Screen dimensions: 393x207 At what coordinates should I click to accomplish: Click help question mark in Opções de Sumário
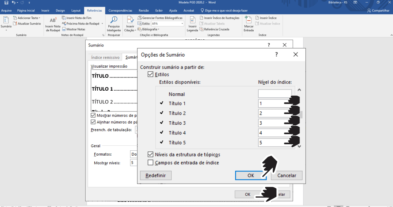276,54
